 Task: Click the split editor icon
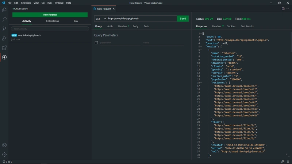coord(283,9)
